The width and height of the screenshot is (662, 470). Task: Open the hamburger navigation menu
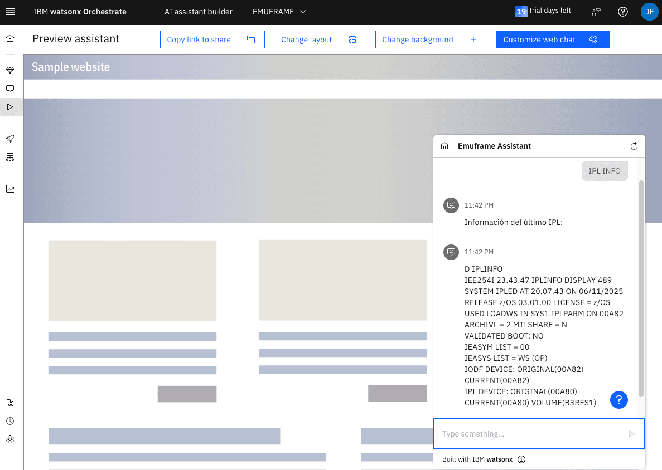coord(10,12)
